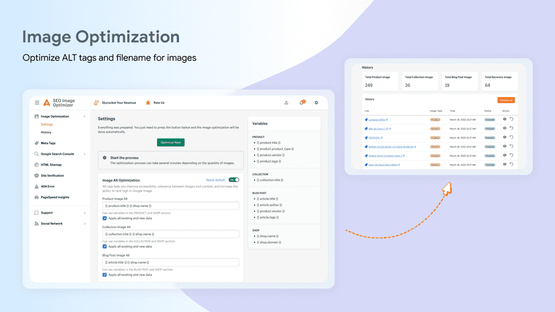
Task: Click the 404 Error warning icon
Action: pos(36,186)
